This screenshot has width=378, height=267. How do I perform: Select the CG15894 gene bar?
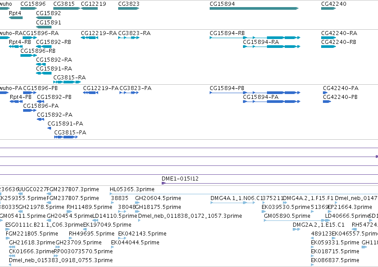(x=254, y=8)
